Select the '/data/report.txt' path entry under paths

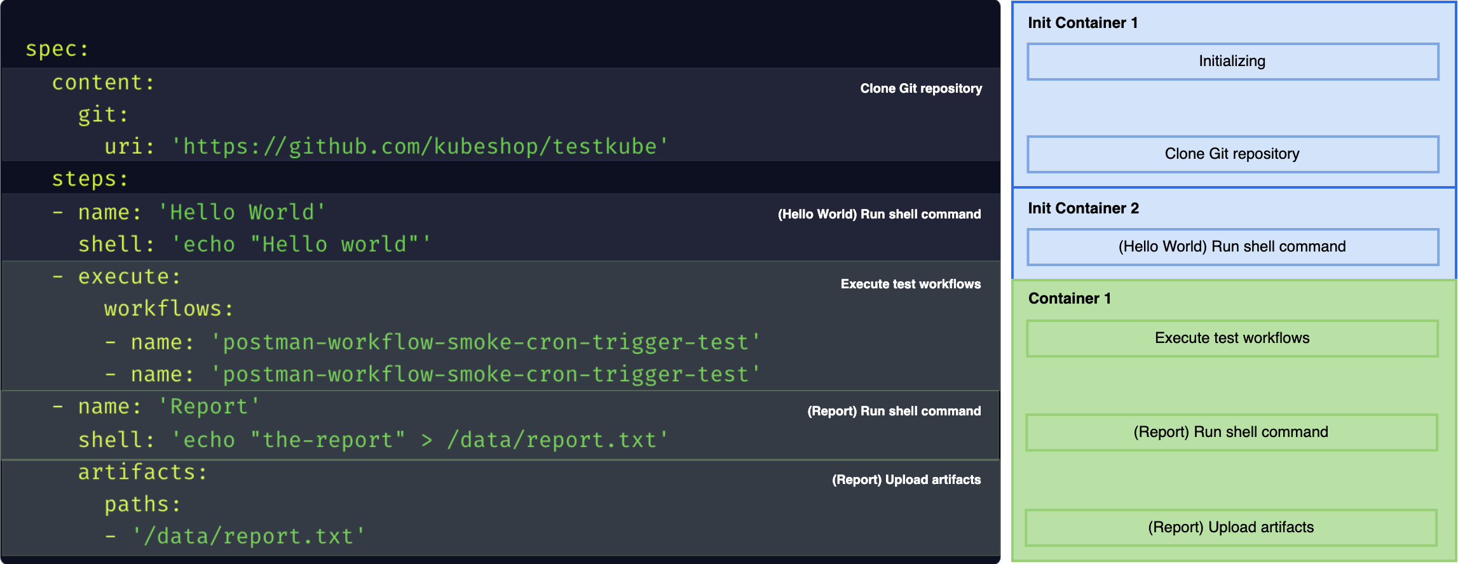pos(248,537)
